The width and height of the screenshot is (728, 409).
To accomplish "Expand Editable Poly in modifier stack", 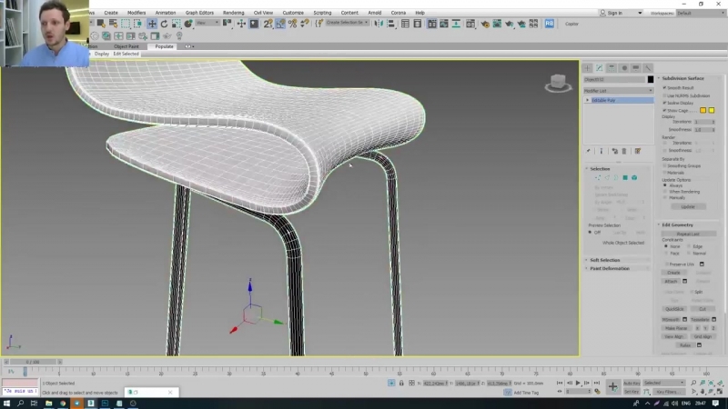I will point(587,100).
